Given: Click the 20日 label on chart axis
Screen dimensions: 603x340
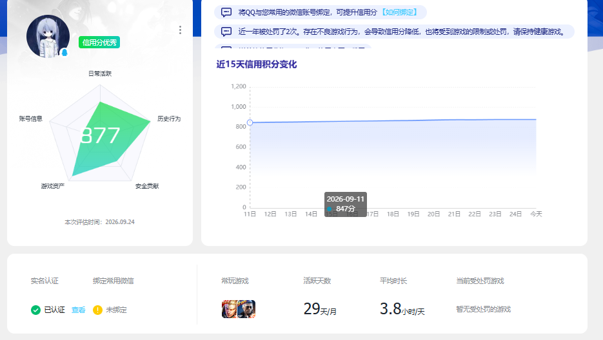Looking at the screenshot, I should click(433, 214).
